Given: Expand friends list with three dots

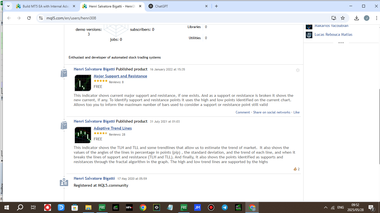Looking at the screenshot, I should tap(341, 43).
